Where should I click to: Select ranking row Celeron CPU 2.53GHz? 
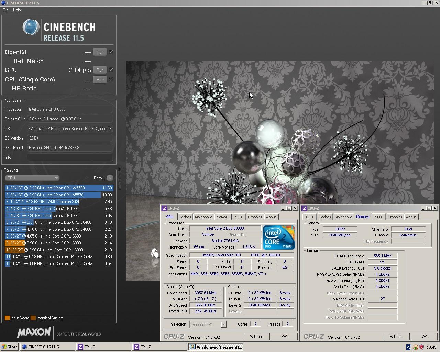tap(59, 264)
